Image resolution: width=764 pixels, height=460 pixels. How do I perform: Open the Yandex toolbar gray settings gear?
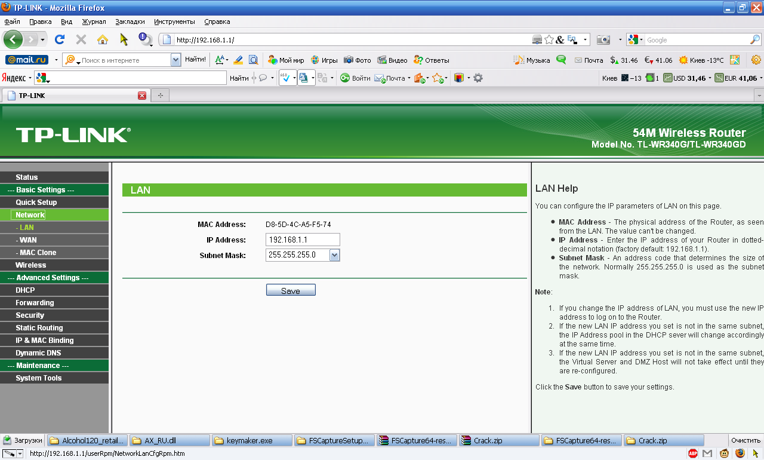click(x=478, y=78)
